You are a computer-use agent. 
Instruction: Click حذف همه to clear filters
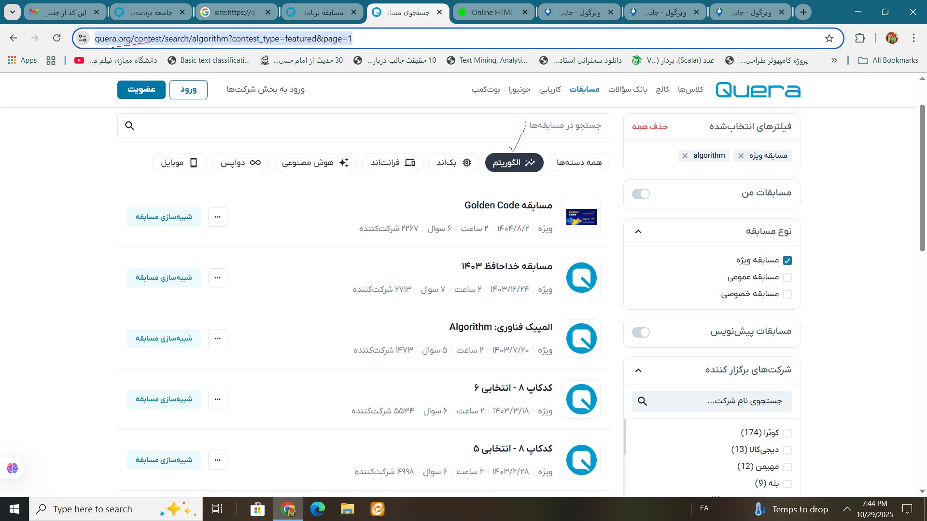649,126
